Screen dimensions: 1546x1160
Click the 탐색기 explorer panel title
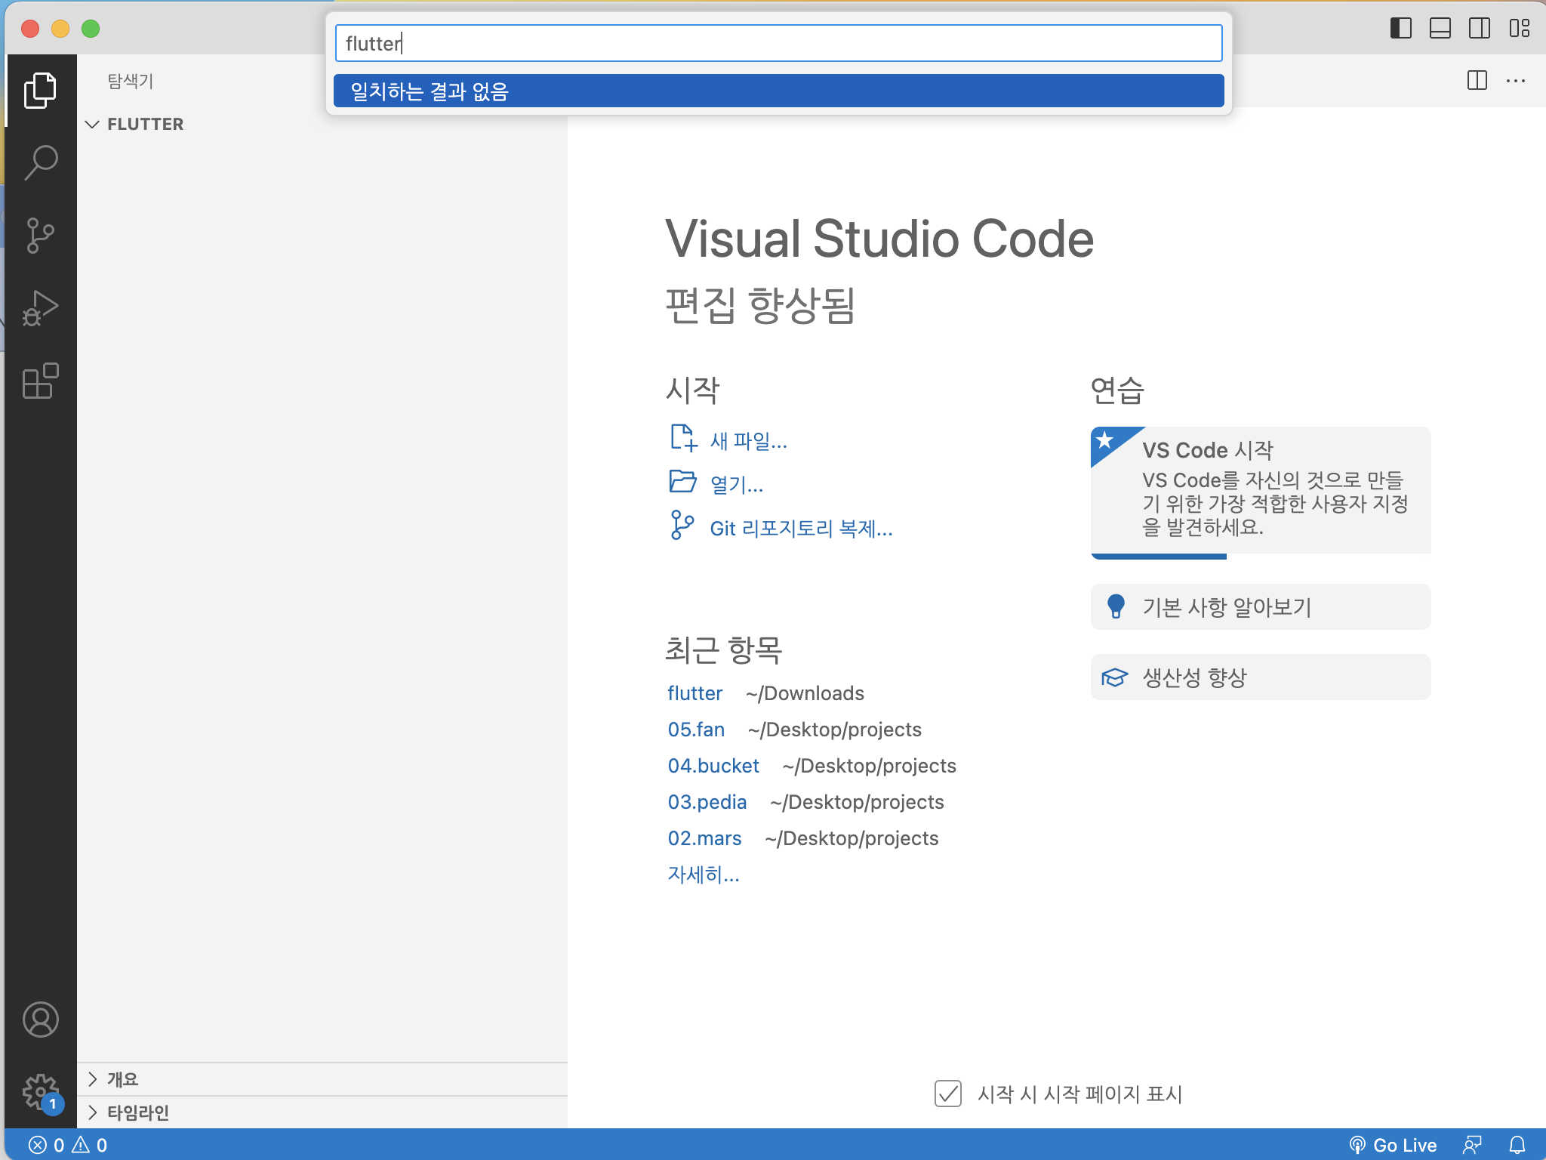(131, 81)
